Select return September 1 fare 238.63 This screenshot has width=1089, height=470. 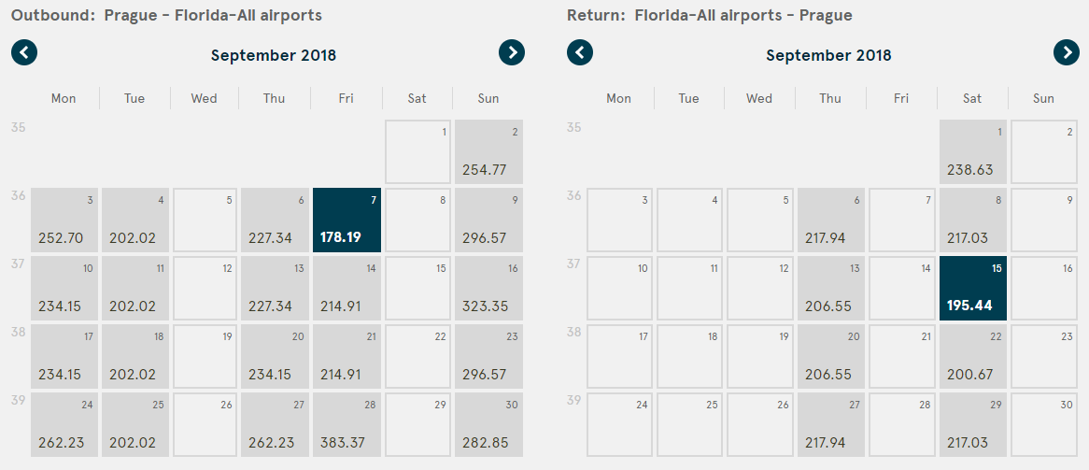pyautogui.click(x=973, y=152)
